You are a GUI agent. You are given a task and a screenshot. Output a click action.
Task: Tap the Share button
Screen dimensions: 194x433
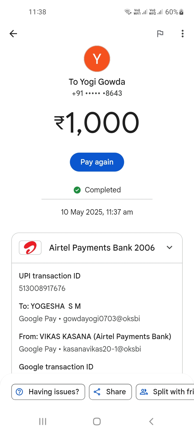[x=110, y=392]
